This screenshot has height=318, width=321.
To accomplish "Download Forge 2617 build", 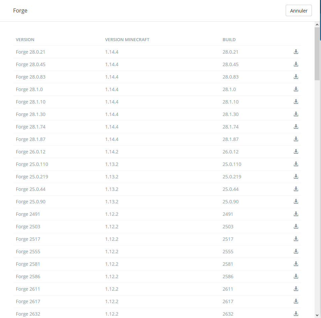I will click(x=296, y=301).
